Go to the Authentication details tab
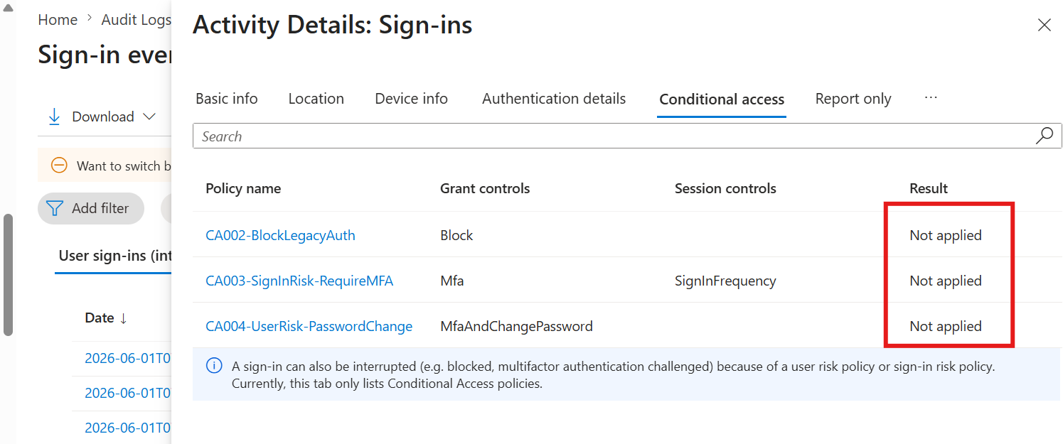1063x444 pixels. pos(554,99)
